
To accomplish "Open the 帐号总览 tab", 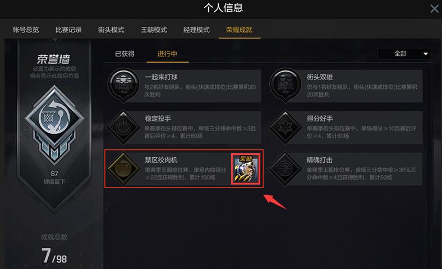I will (26, 30).
